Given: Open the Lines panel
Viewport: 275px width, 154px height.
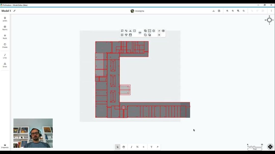Looking at the screenshot, I should point(5,56).
